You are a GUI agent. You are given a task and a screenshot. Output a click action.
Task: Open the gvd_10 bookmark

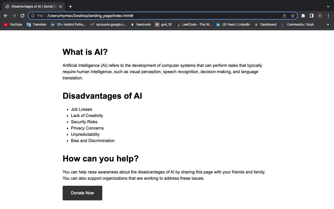click(x=163, y=24)
